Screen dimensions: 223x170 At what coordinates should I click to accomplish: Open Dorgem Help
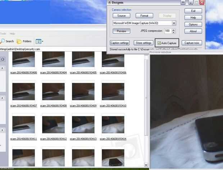(193, 18)
